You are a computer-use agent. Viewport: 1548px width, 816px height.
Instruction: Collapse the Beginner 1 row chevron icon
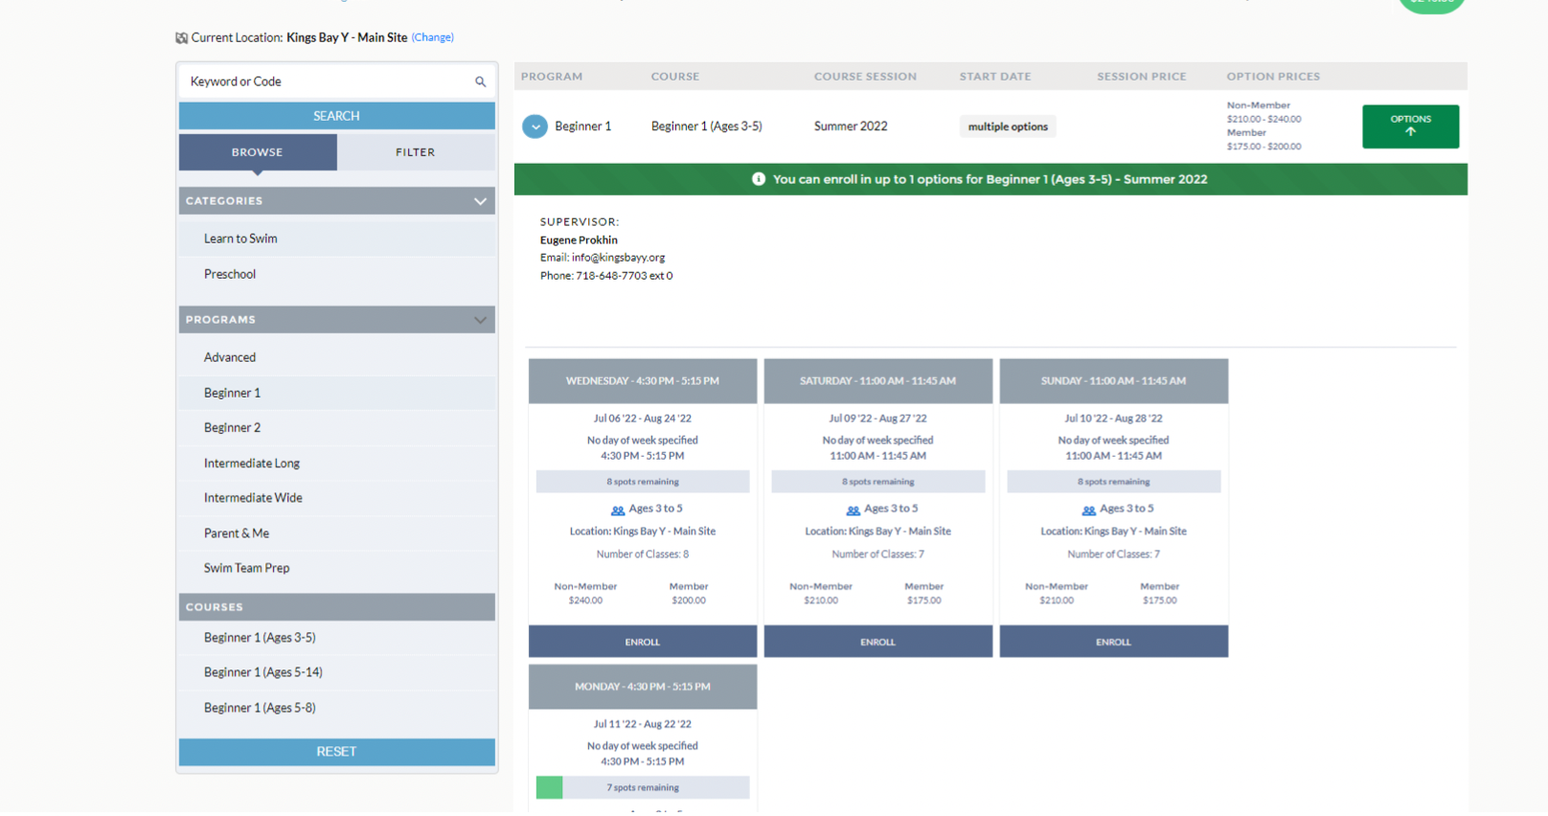[x=535, y=126]
